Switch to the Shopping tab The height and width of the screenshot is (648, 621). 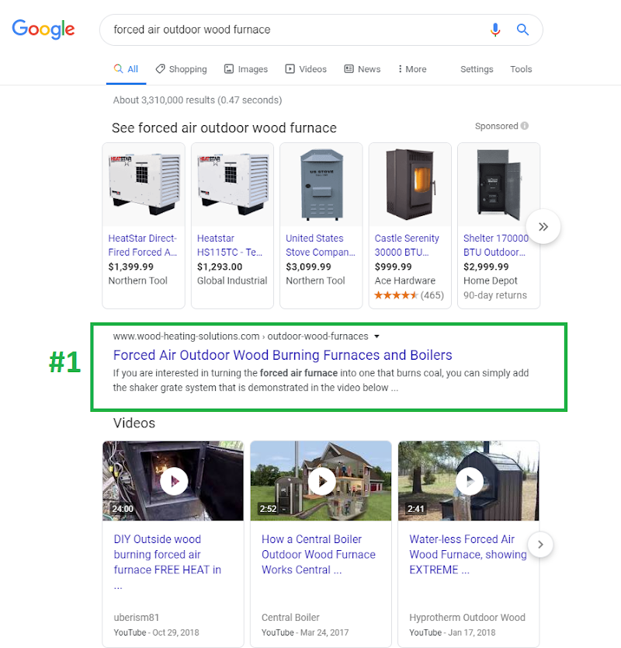coord(181,69)
